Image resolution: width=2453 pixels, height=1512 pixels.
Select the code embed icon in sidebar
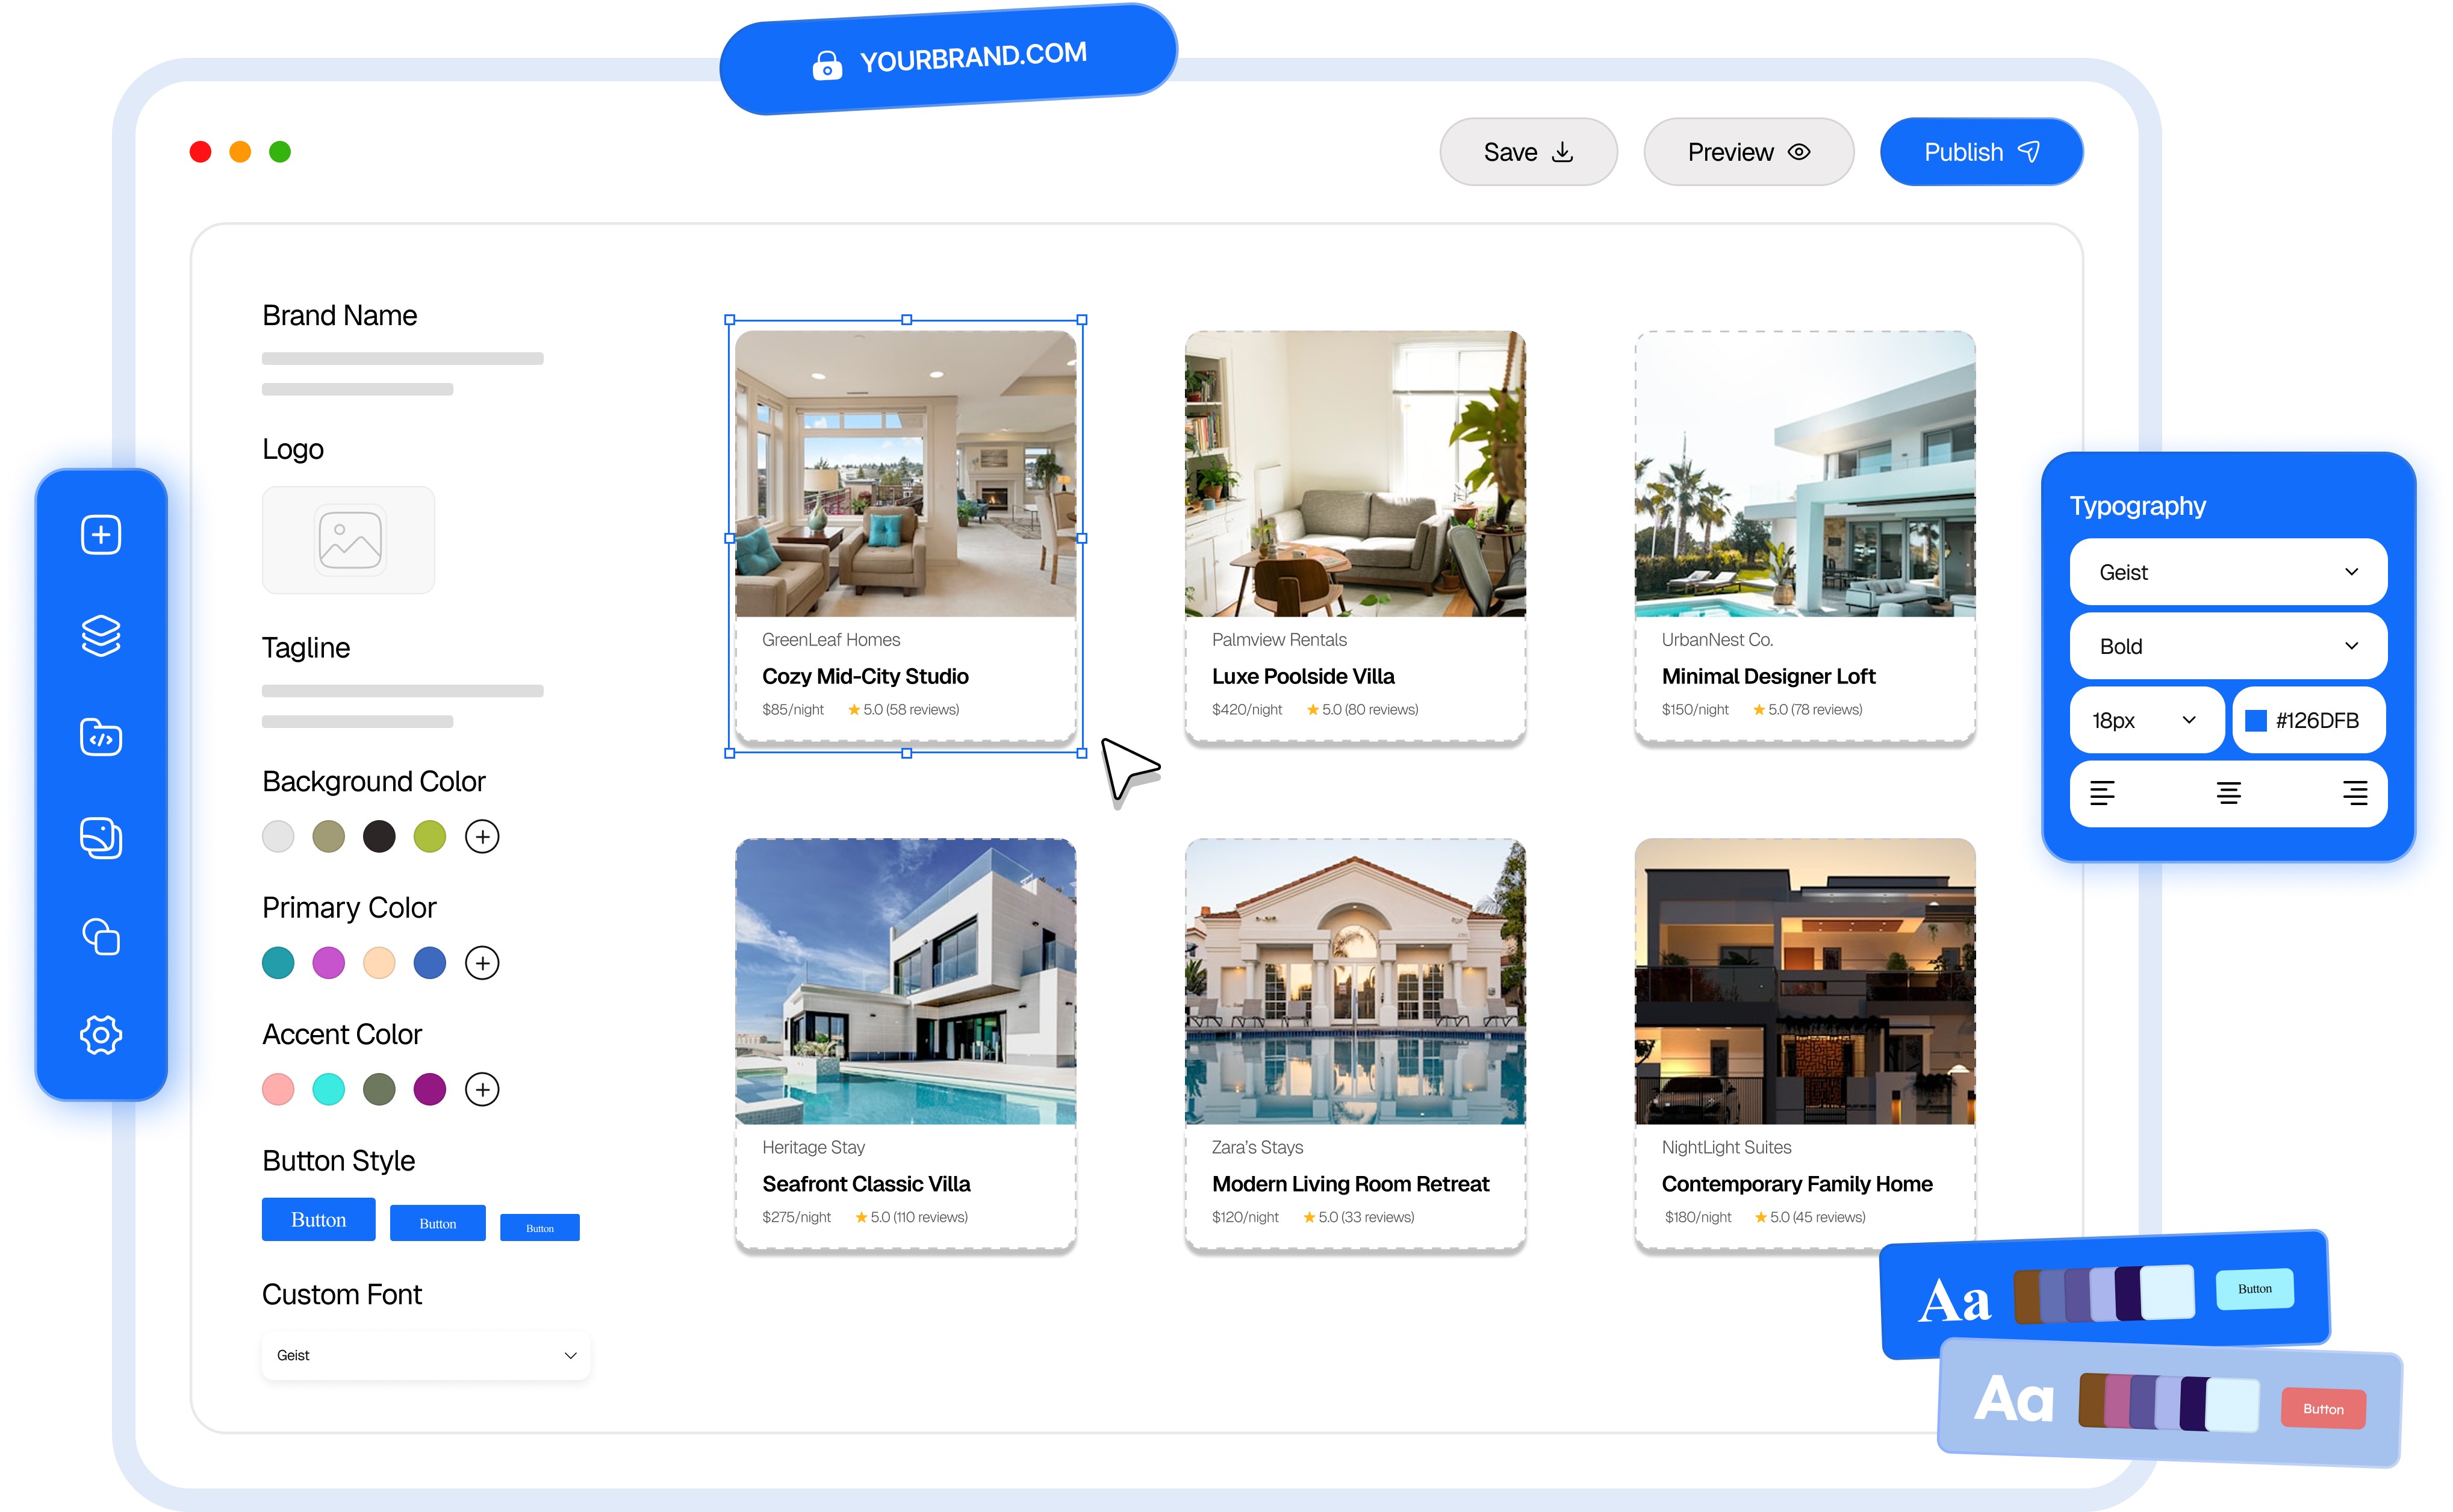[100, 737]
